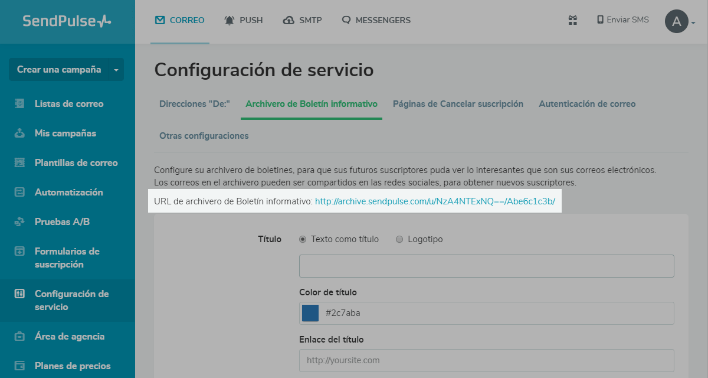This screenshot has height=378, width=708.
Task: Switch to Páginas de Cancelar suscripción tab
Action: point(458,104)
